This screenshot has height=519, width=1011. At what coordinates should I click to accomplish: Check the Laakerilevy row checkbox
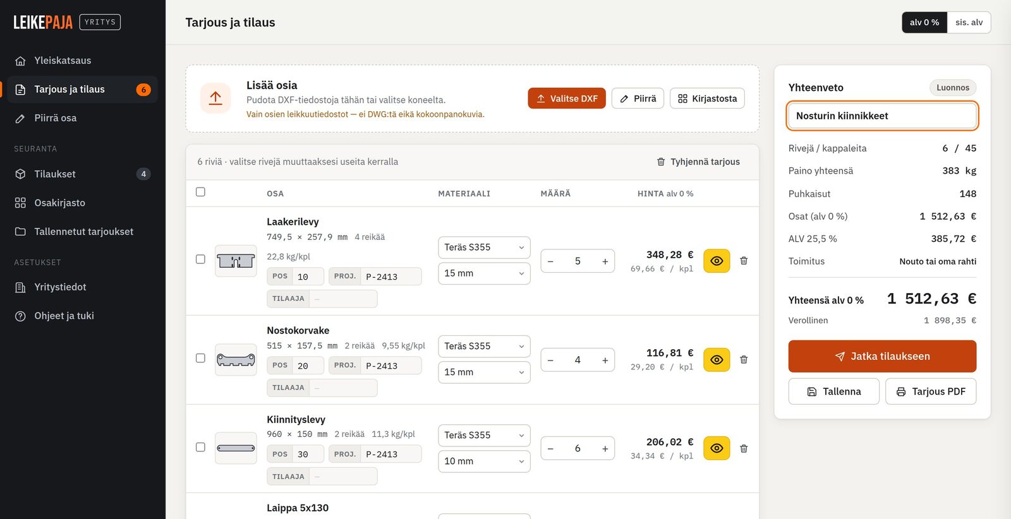(x=200, y=259)
